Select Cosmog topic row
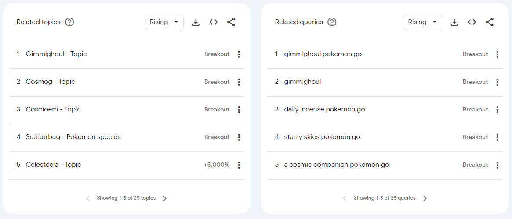The height and width of the screenshot is (219, 512). [50, 82]
